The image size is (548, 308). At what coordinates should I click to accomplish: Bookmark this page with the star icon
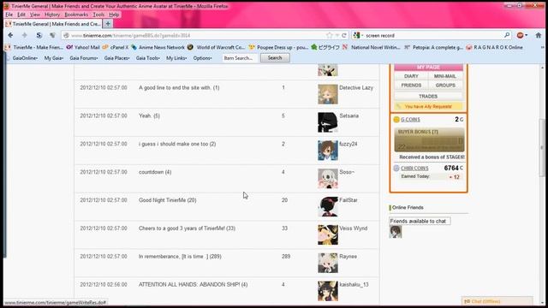[329, 35]
